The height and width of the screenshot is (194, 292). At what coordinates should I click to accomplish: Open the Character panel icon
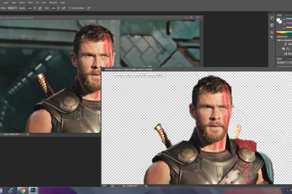(x=272, y=33)
